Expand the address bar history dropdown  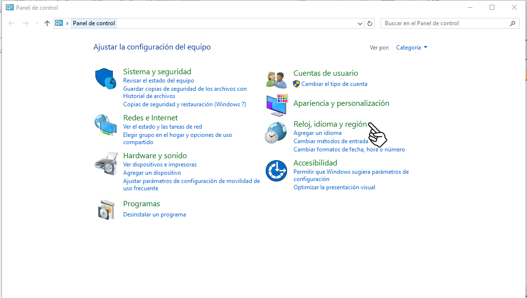click(360, 23)
